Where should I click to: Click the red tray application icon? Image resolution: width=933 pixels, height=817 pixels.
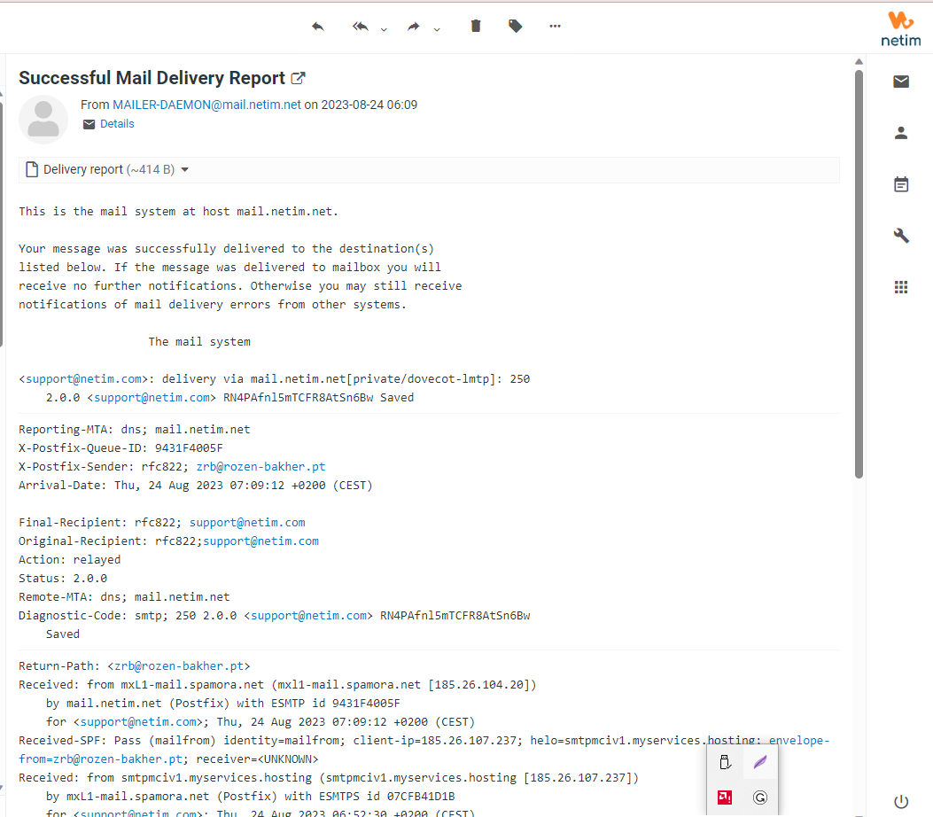point(725,798)
